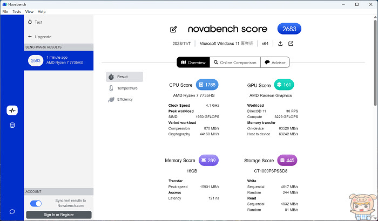Click the Novabench app logo
The image size is (378, 221).
pyautogui.click(x=4, y=4)
